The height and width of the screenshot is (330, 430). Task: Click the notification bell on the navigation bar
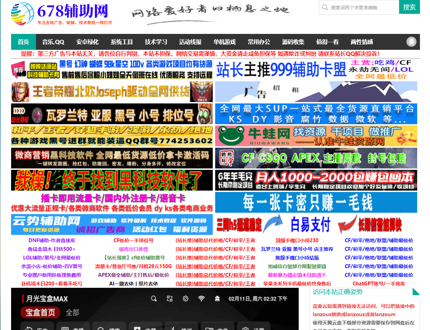[x=412, y=42]
